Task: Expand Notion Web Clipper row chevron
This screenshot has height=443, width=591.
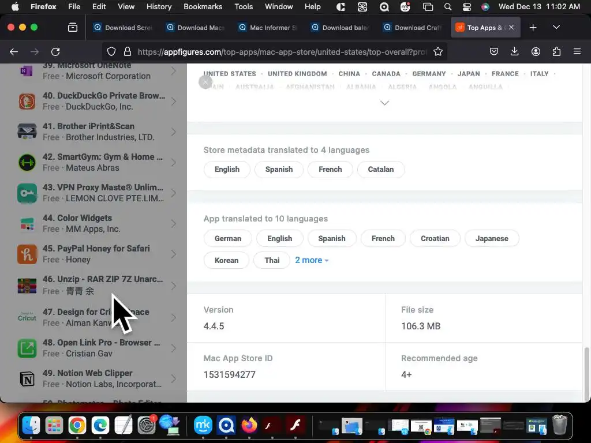Action: coord(173,379)
